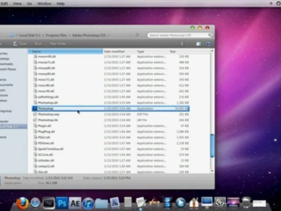Open the views options dropdown arrow
Image resolution: width=281 pixels, height=211 pixels.
pos(189,44)
